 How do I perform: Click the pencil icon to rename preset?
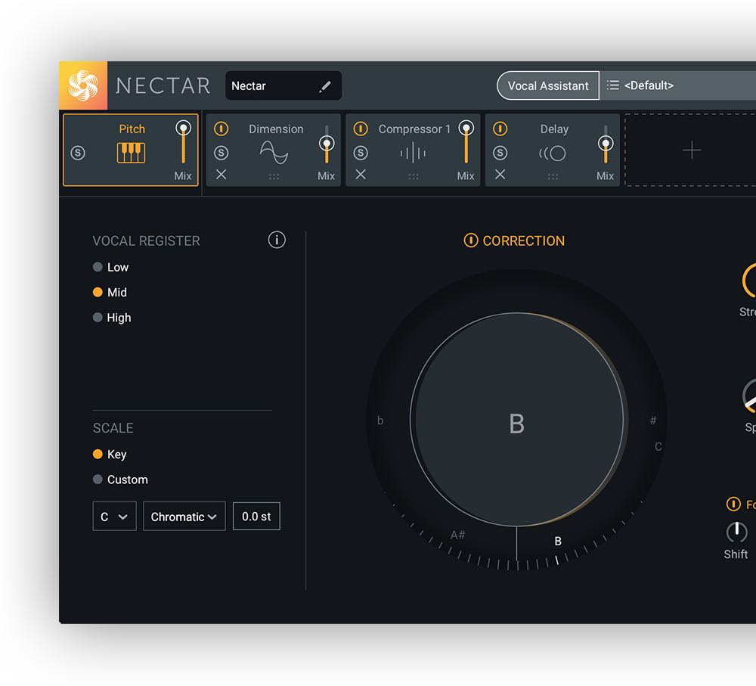pyautogui.click(x=325, y=86)
